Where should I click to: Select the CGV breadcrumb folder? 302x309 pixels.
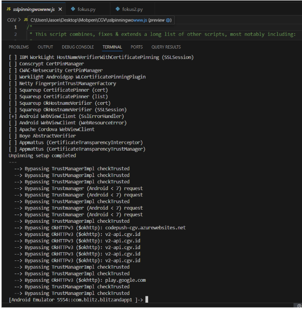[12, 20]
